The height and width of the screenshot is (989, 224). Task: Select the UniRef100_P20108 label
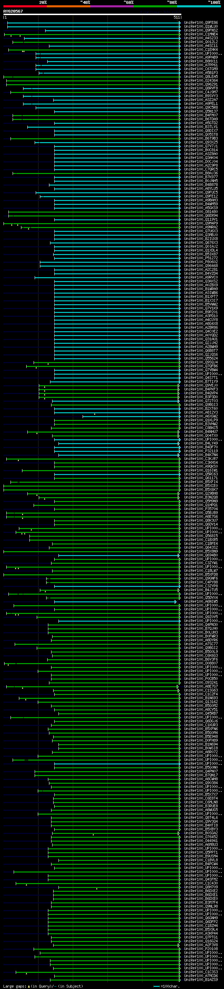pyautogui.click(x=201, y=949)
